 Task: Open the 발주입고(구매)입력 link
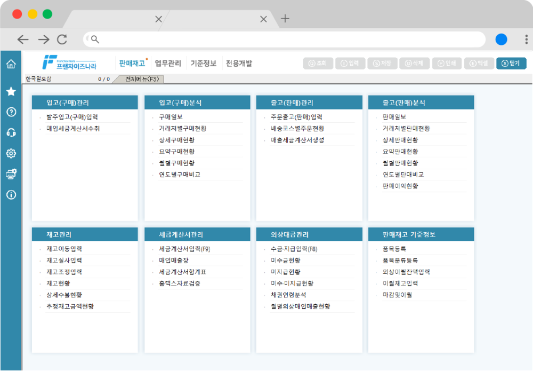[72, 117]
